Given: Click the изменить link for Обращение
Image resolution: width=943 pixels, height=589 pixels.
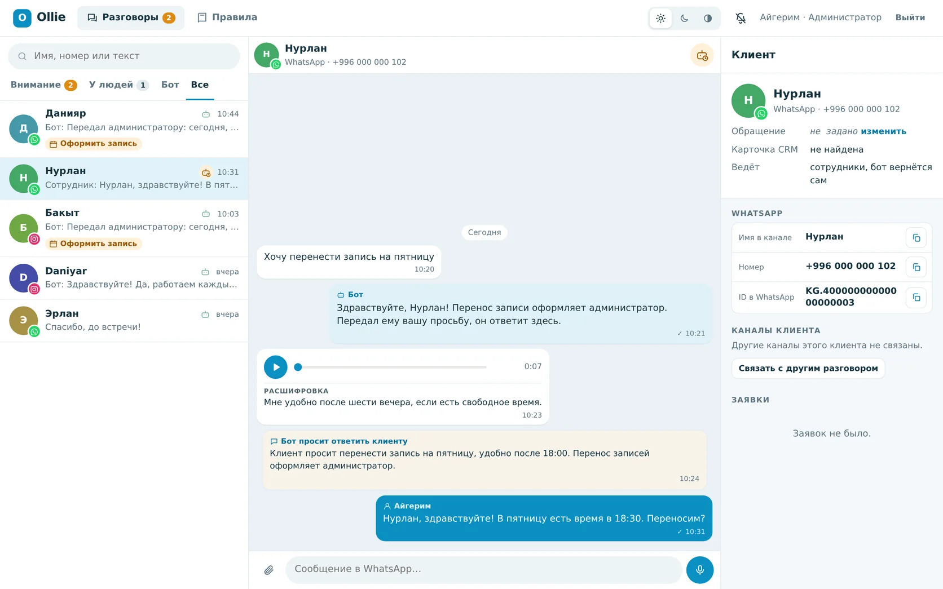Looking at the screenshot, I should click(x=883, y=131).
